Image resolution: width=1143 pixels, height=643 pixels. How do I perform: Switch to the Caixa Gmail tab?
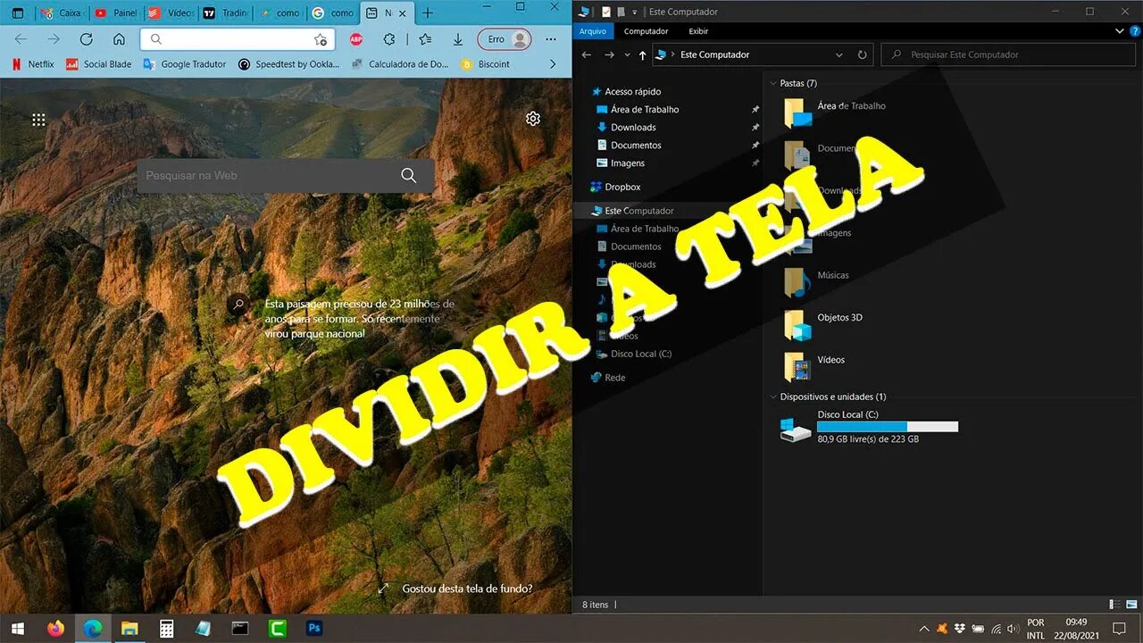click(61, 13)
